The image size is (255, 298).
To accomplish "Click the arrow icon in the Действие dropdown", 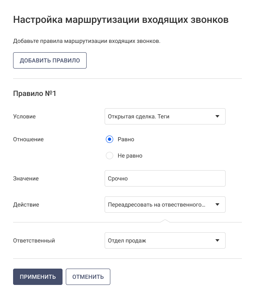I will point(217,205).
